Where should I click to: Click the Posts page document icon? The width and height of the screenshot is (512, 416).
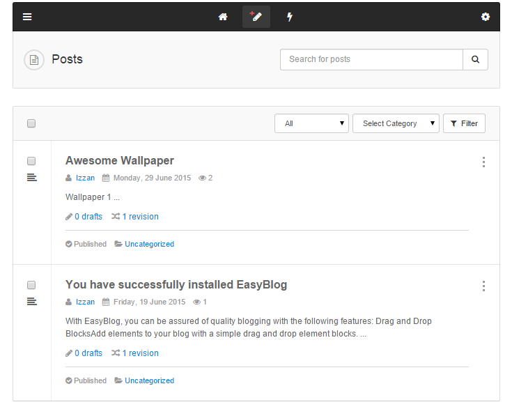[34, 60]
